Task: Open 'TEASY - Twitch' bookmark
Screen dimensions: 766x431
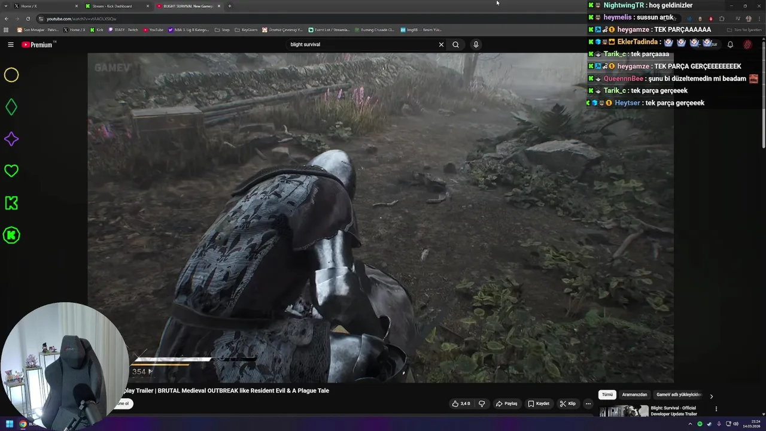Action: (x=123, y=29)
